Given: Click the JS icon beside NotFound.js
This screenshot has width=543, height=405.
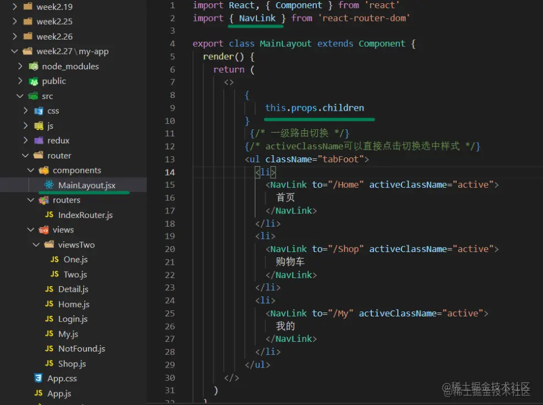Looking at the screenshot, I should coord(49,348).
